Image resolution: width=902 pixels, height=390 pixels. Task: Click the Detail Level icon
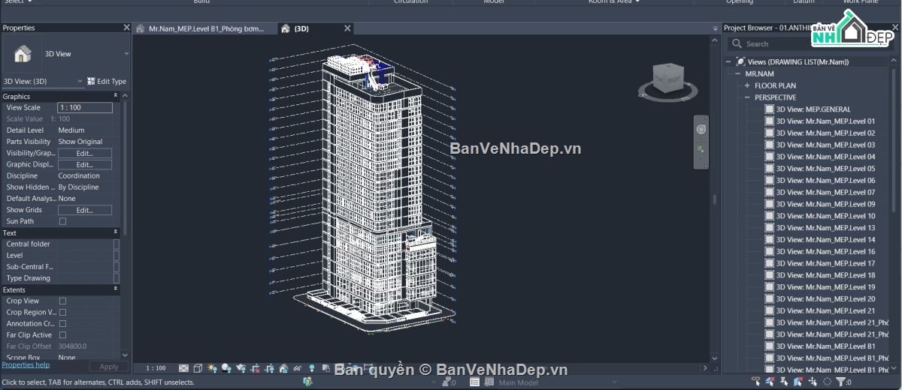coord(184,368)
